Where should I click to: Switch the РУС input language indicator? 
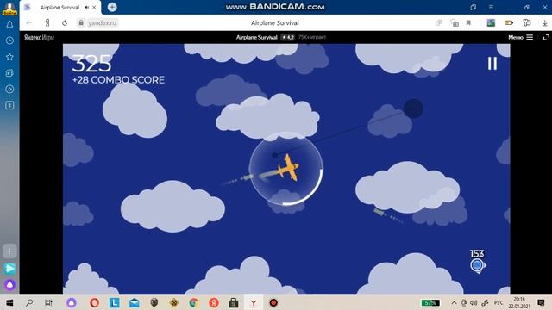point(499,302)
